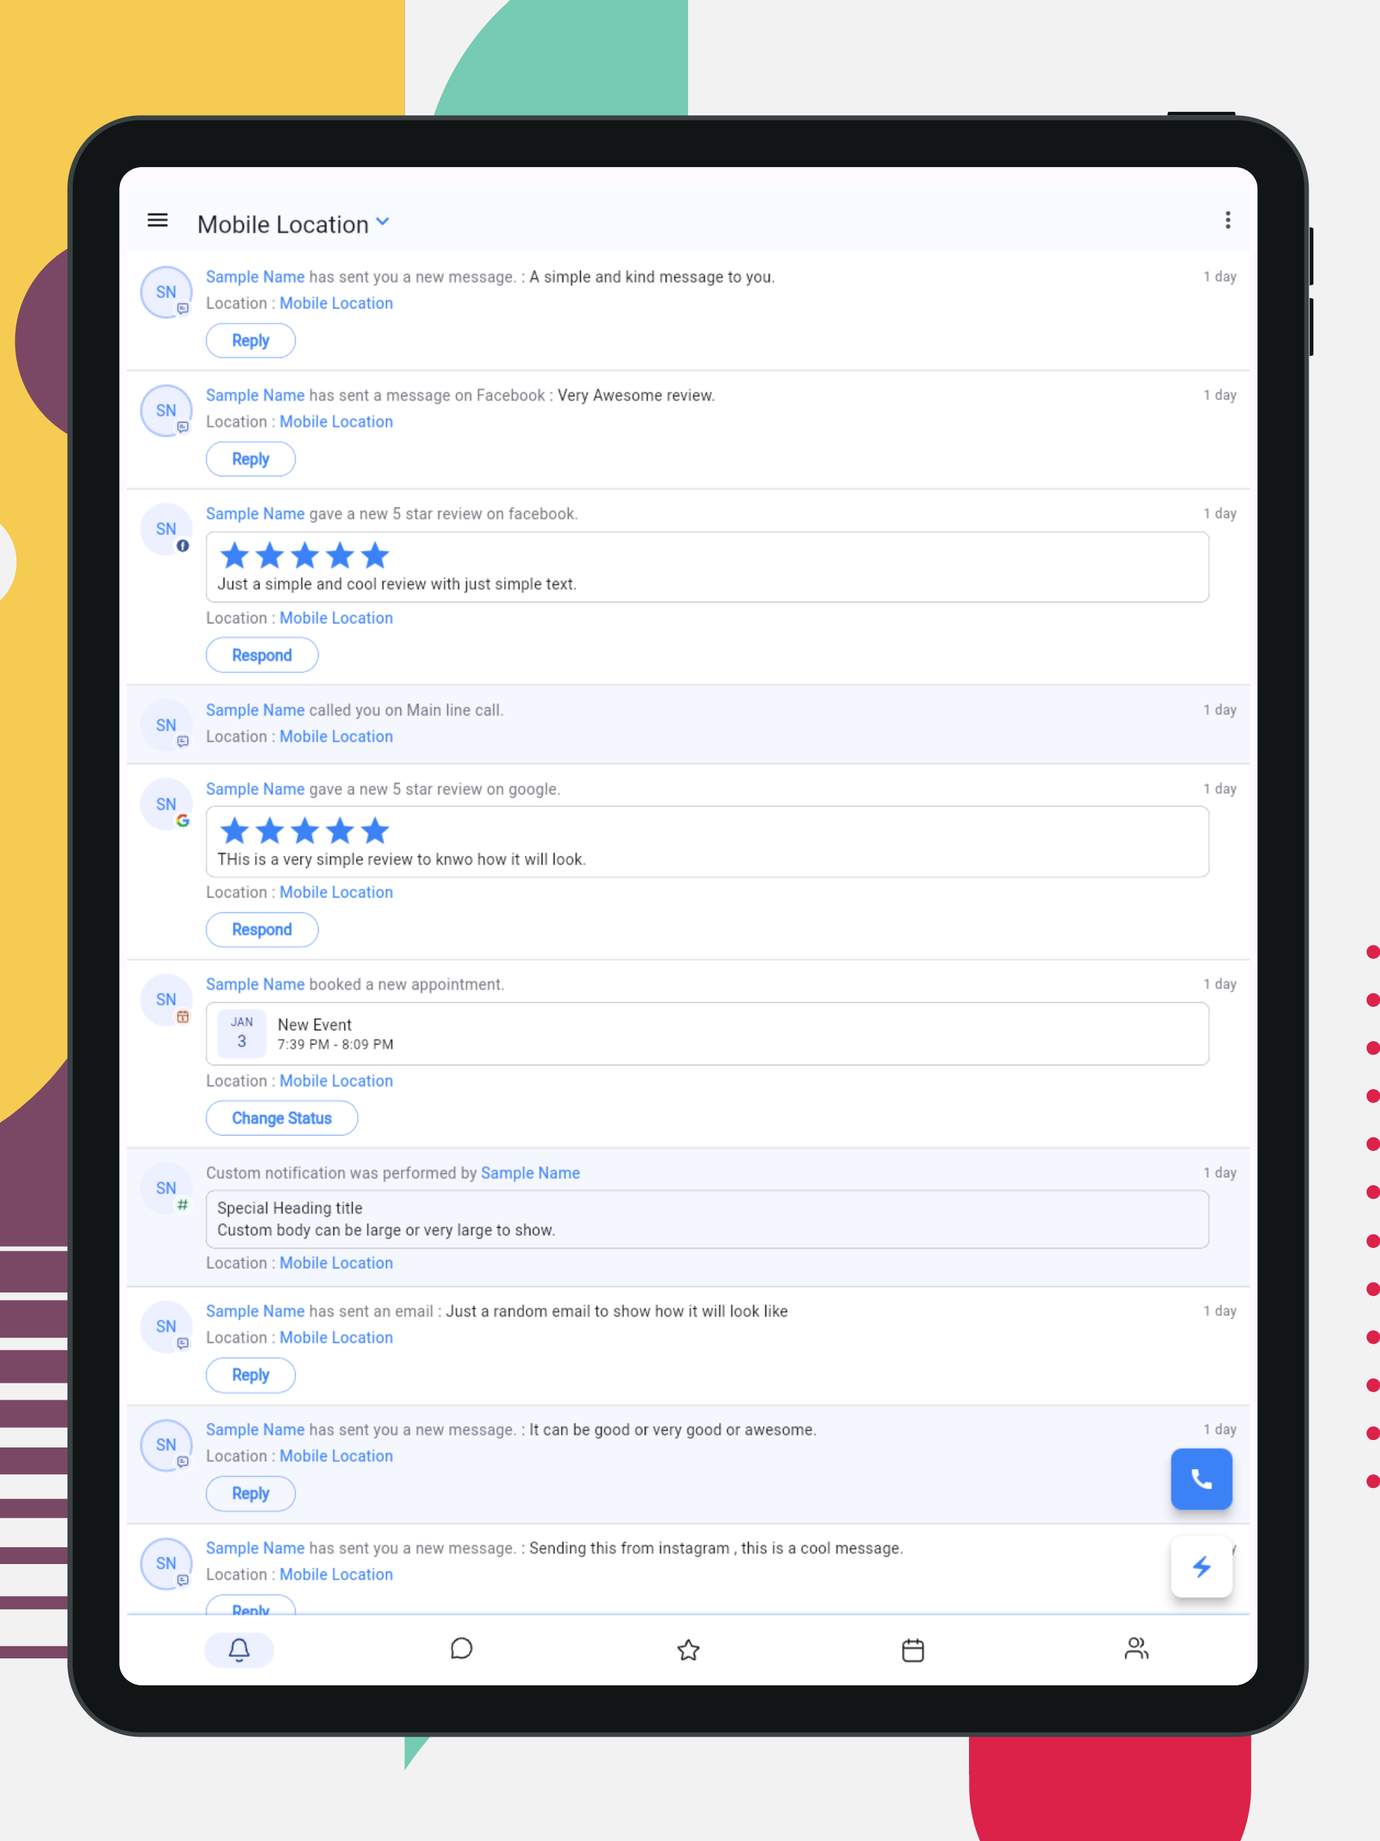Open the three-dot overflow menu

(x=1228, y=220)
